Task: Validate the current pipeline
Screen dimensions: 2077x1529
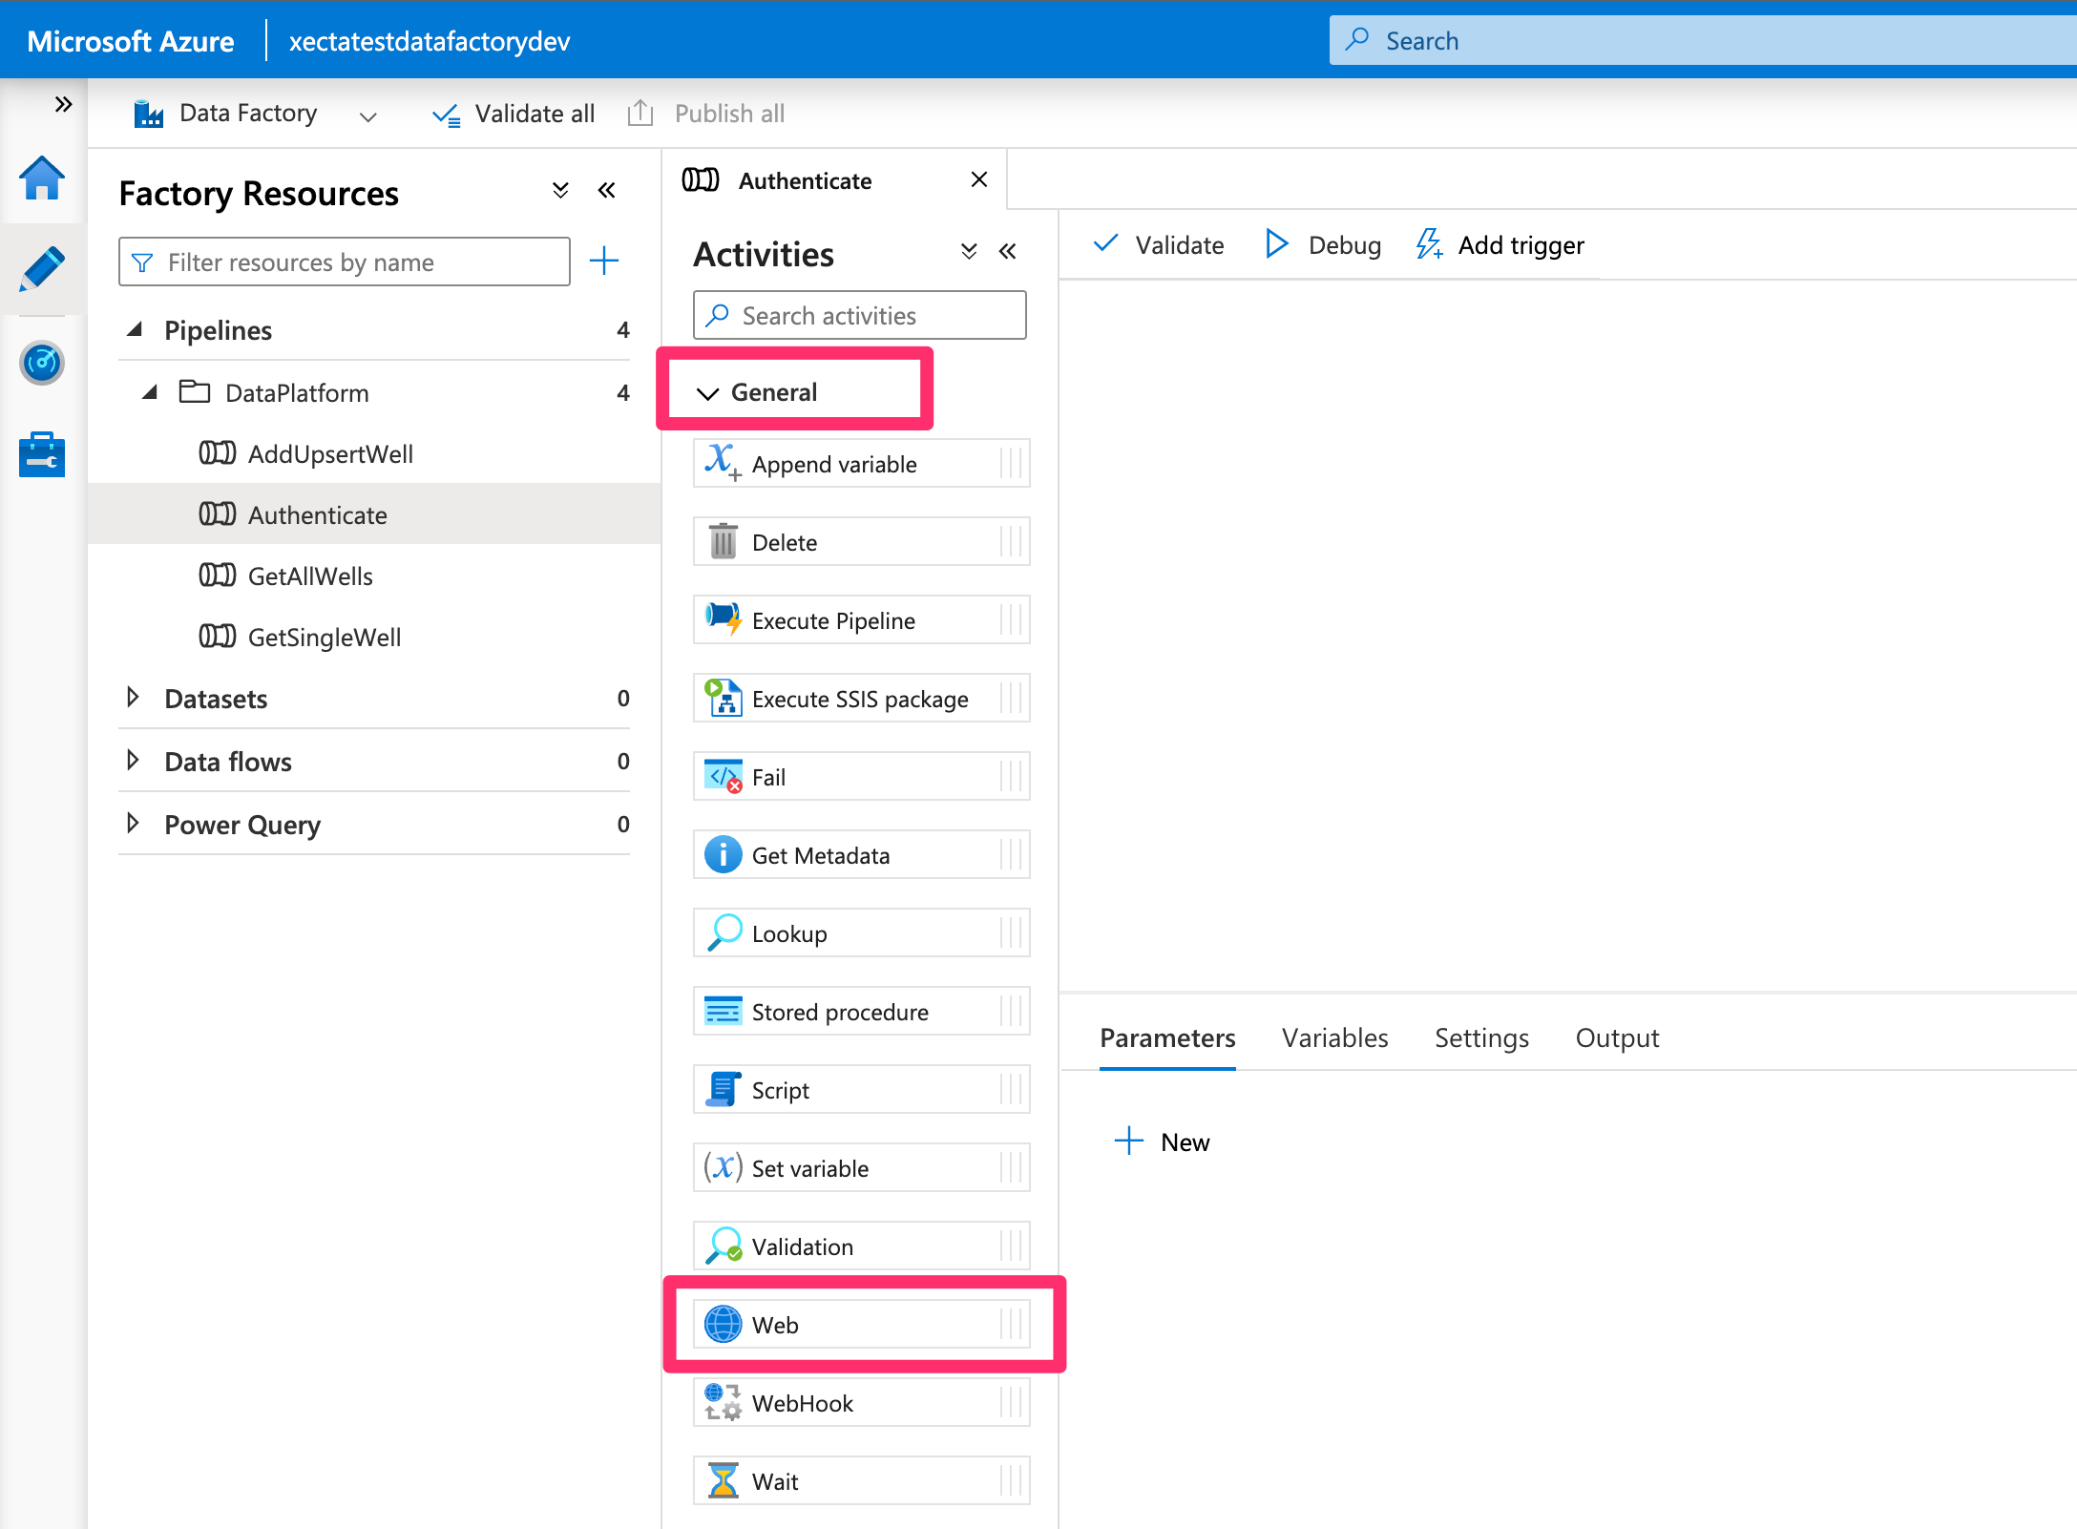Action: (x=1159, y=245)
